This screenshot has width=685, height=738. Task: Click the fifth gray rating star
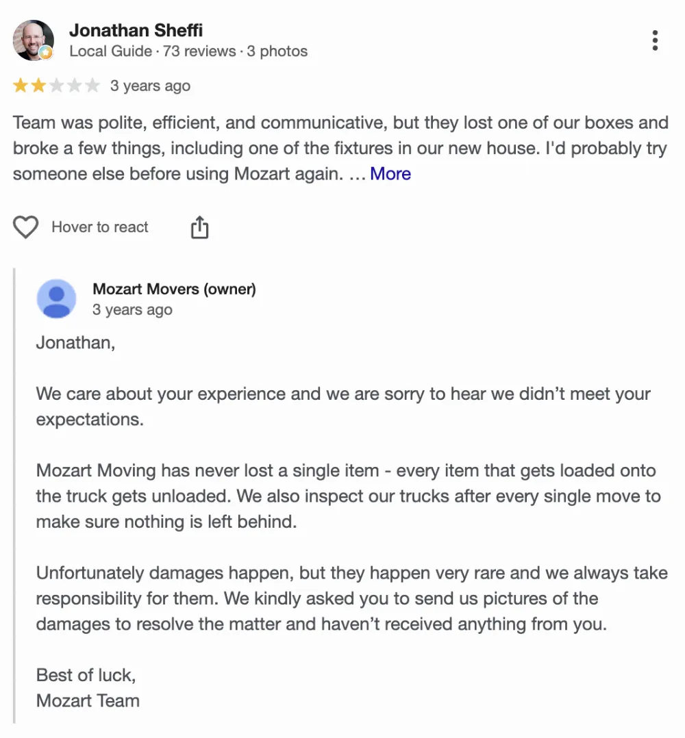(92, 86)
